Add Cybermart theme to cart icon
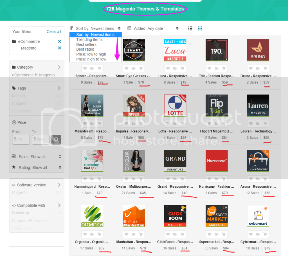This screenshot has height=256, width=288. click(265, 234)
